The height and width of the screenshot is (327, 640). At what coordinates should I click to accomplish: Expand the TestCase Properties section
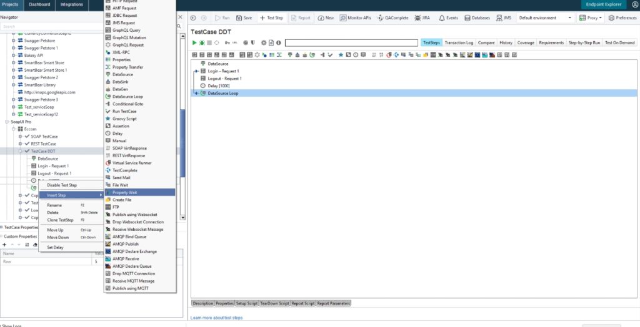(x=2, y=227)
